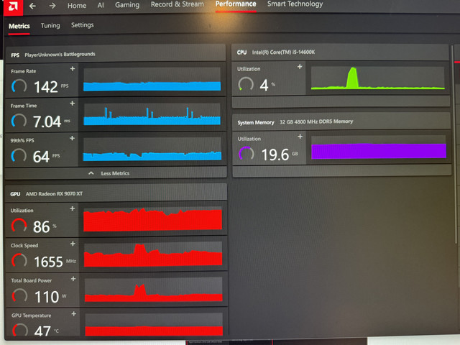Click the plus icon on CPU Utilization
This screenshot has height=345, width=460.
tap(300, 67)
